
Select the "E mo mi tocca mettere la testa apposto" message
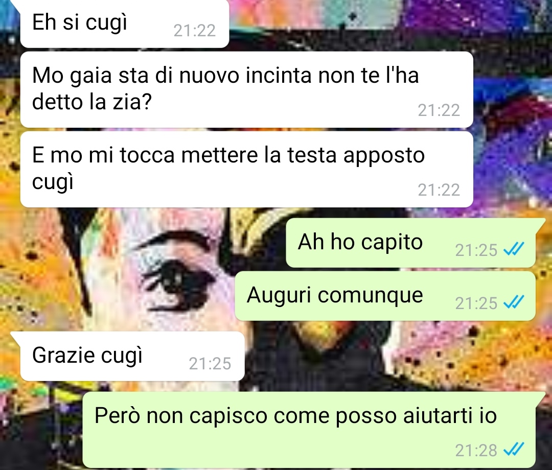click(246, 169)
